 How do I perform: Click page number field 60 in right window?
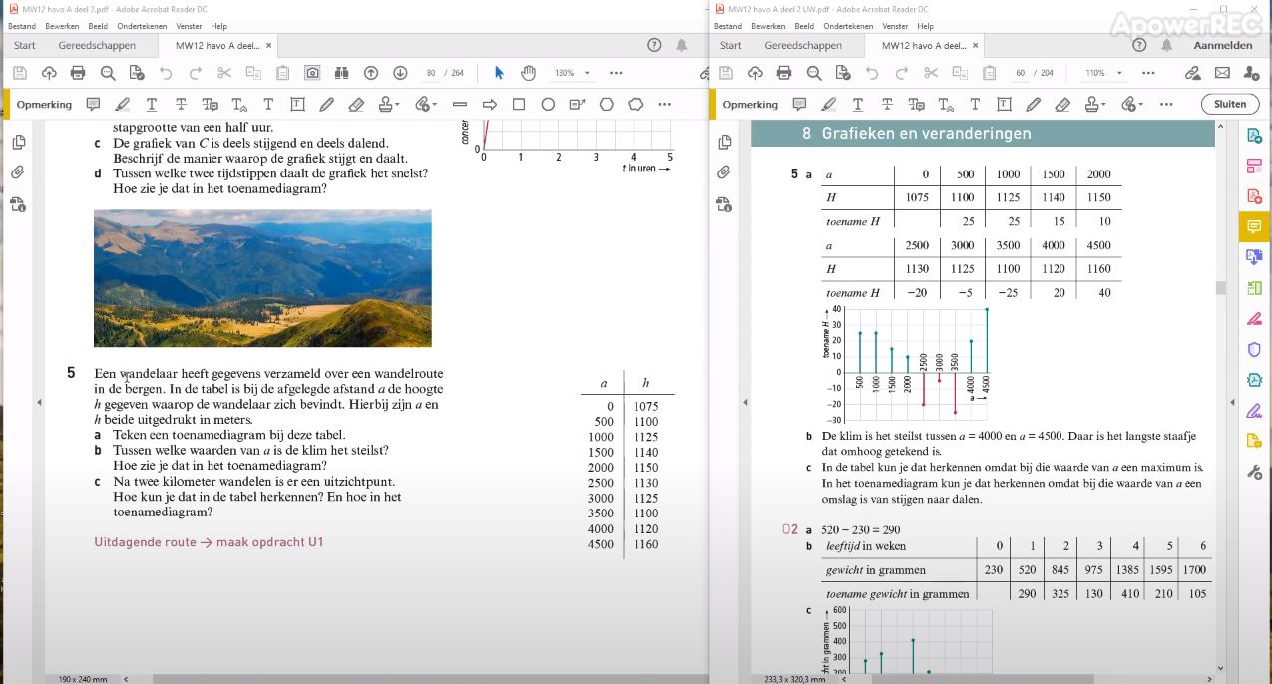tap(1020, 73)
